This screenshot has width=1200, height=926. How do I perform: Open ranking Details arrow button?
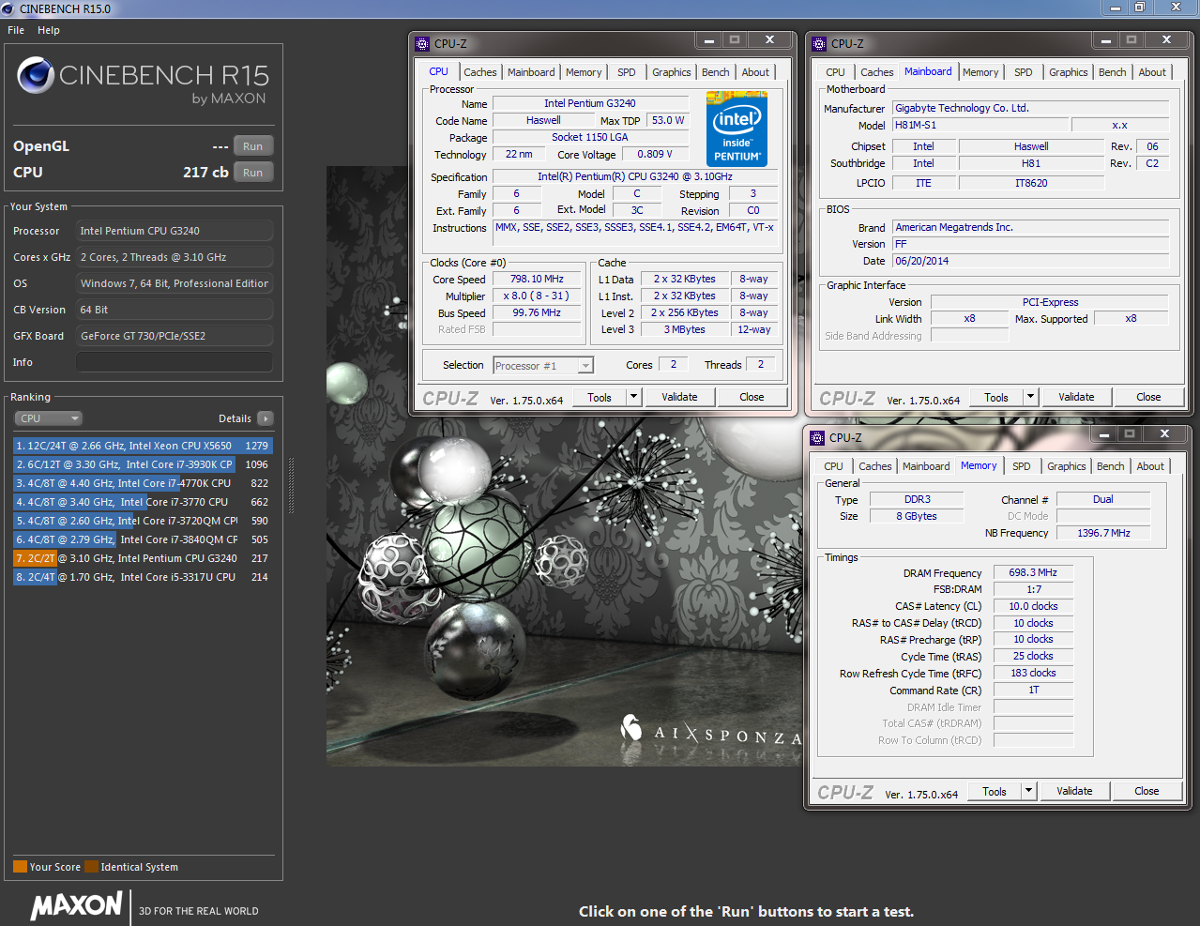coord(266,418)
